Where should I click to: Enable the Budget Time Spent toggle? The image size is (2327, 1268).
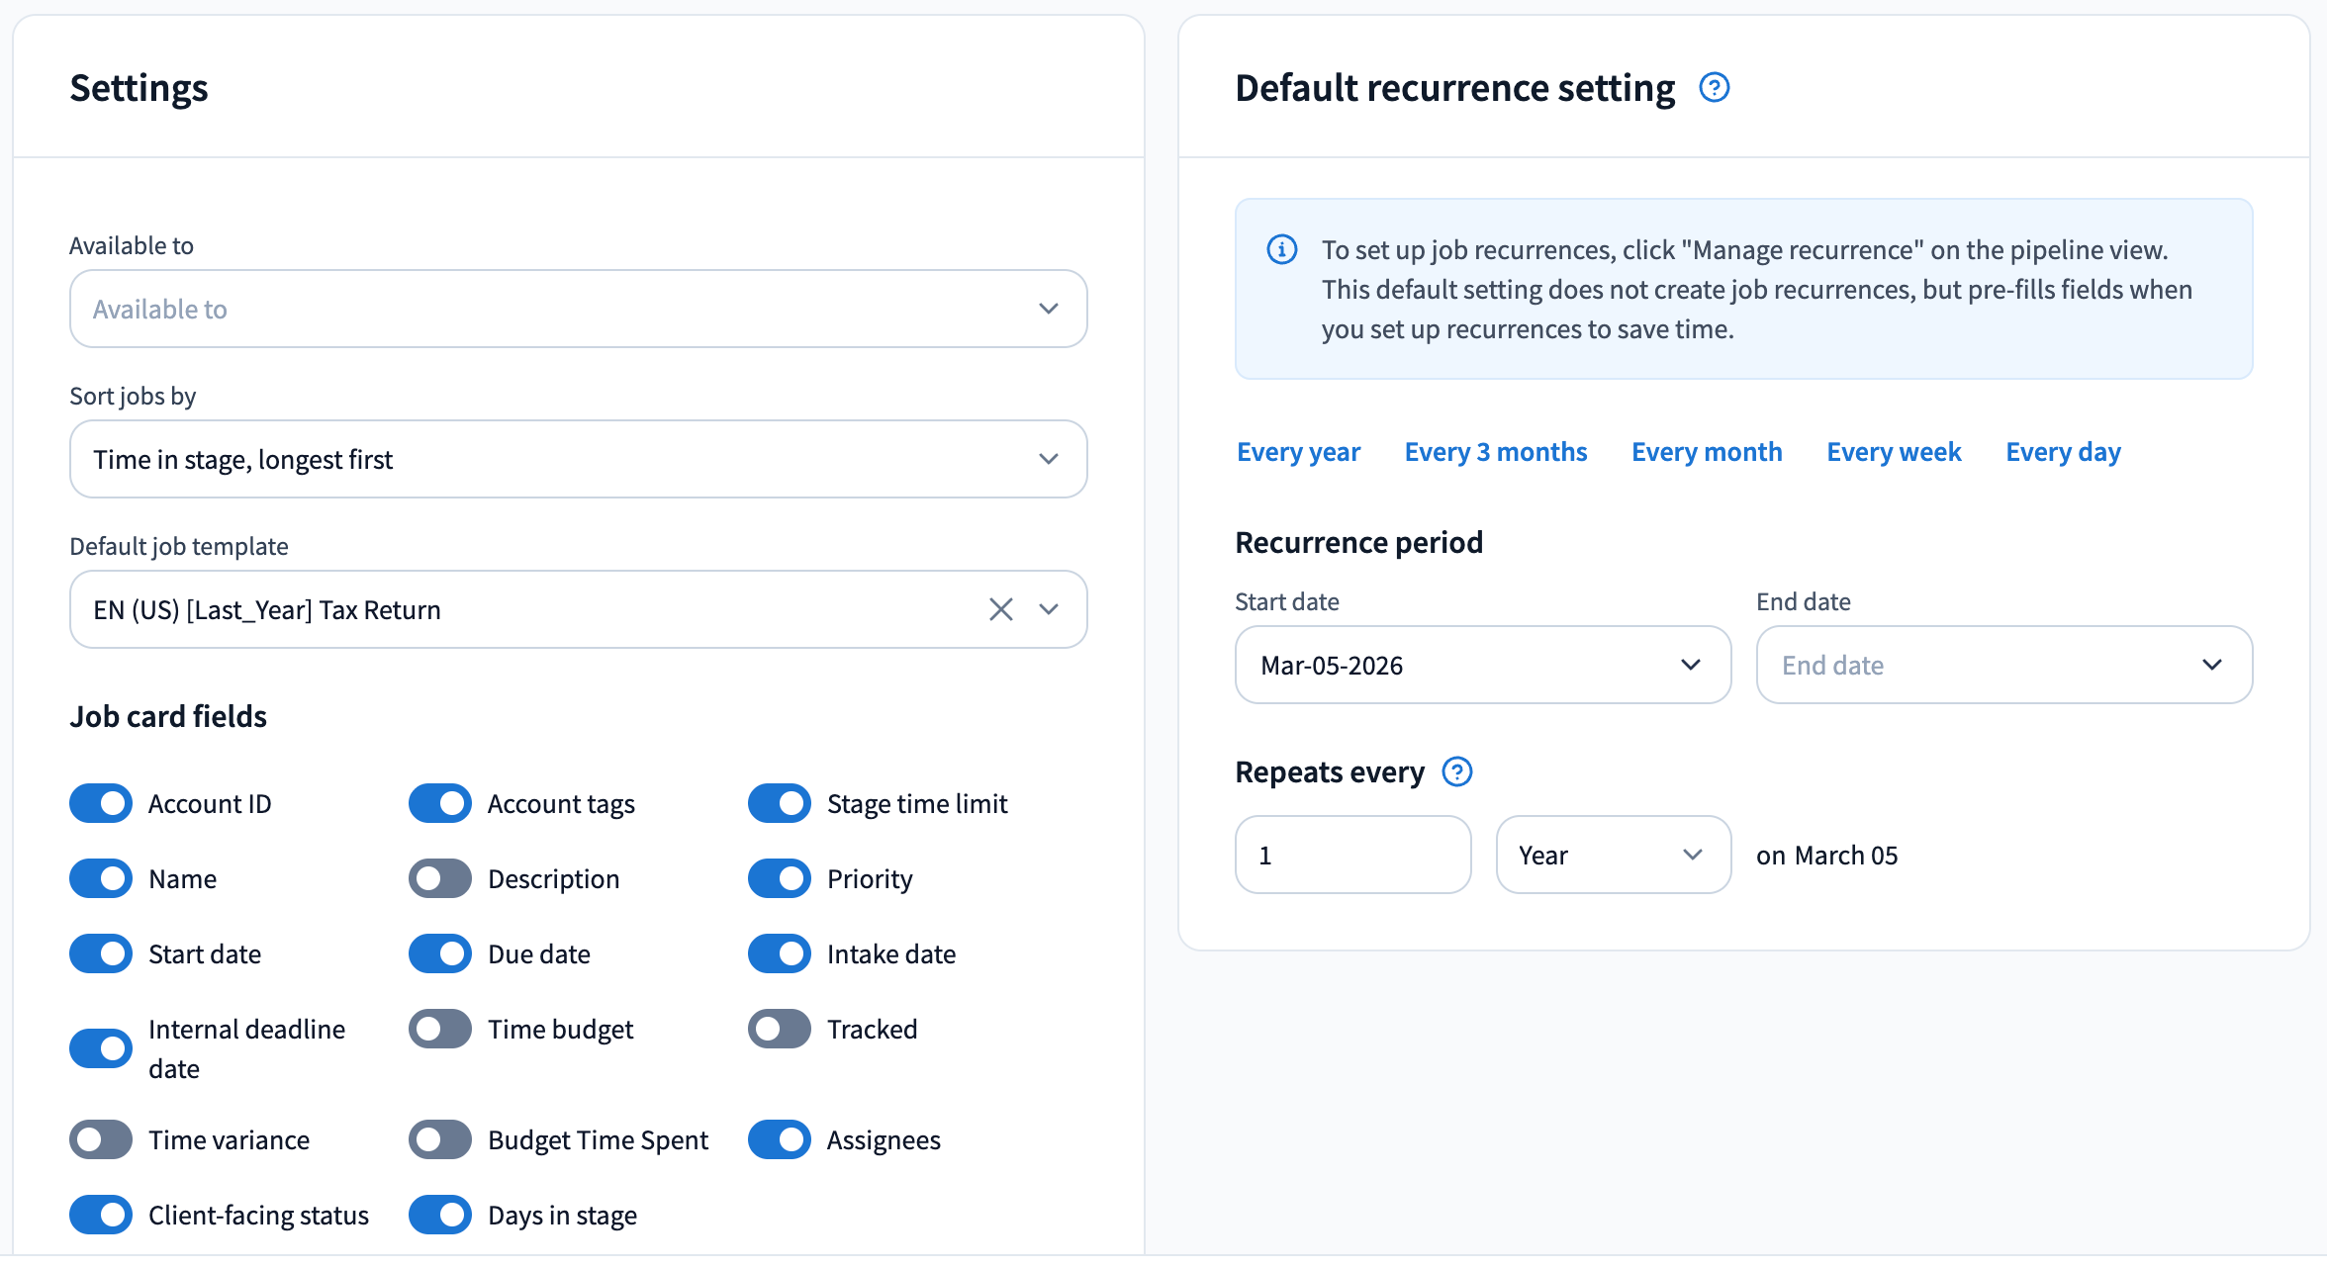(440, 1139)
